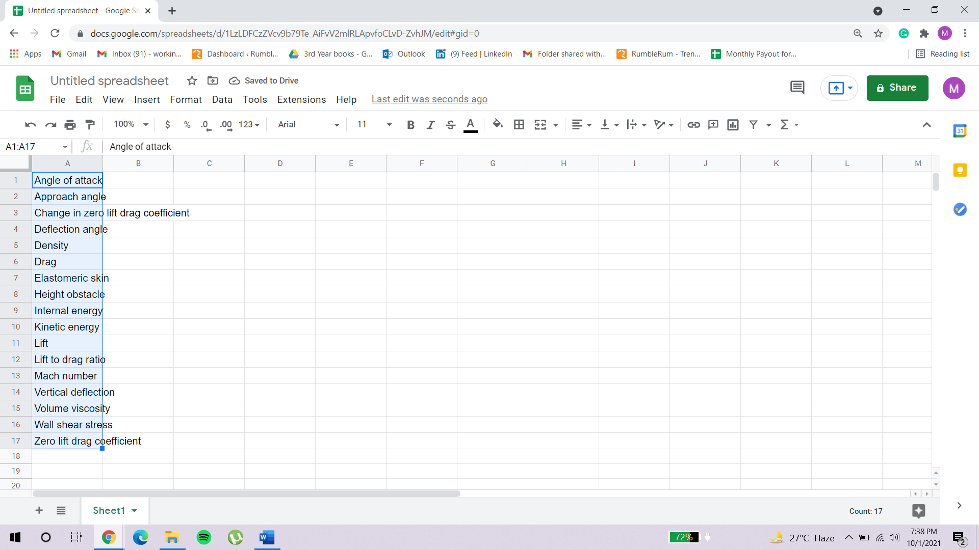Move spreadsheet to a folder

pyautogui.click(x=213, y=80)
